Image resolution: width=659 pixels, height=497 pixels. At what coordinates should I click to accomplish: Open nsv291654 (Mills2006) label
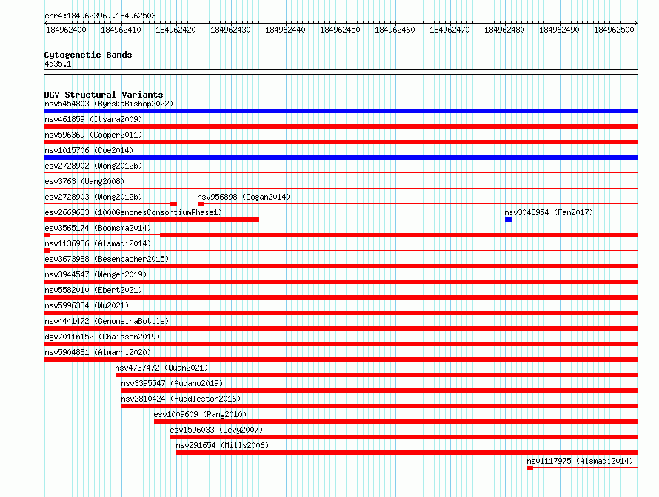(x=222, y=445)
